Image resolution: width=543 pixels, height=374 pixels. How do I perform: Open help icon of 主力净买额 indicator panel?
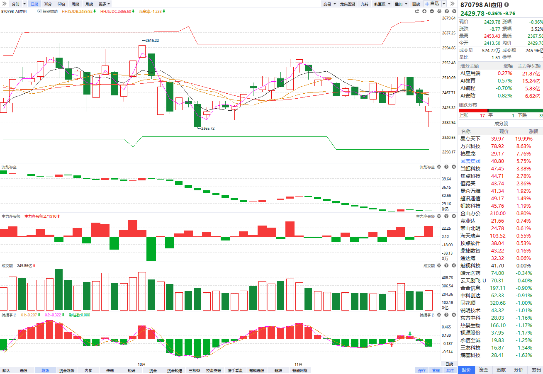[x=446, y=216]
